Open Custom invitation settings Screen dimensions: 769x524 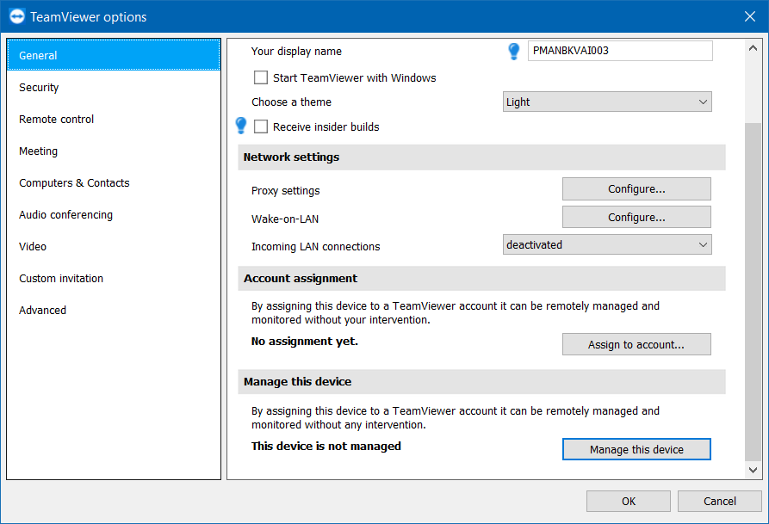[x=114, y=279]
